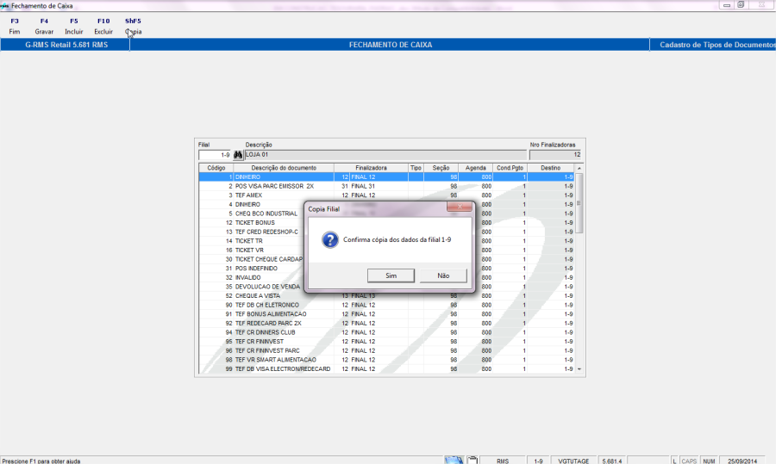This screenshot has height=464, width=776.
Task: Decline the copy with Não
Action: click(443, 275)
